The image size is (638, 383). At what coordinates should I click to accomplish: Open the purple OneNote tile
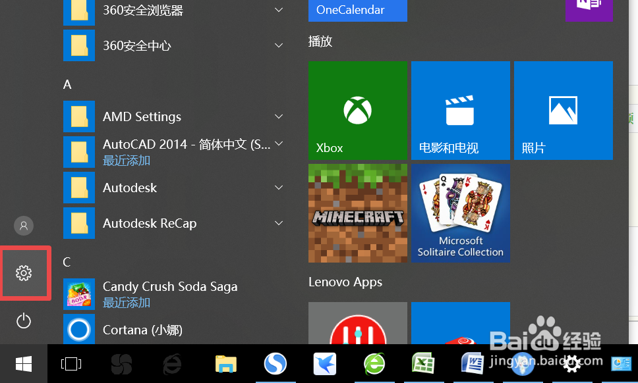[589, 11]
